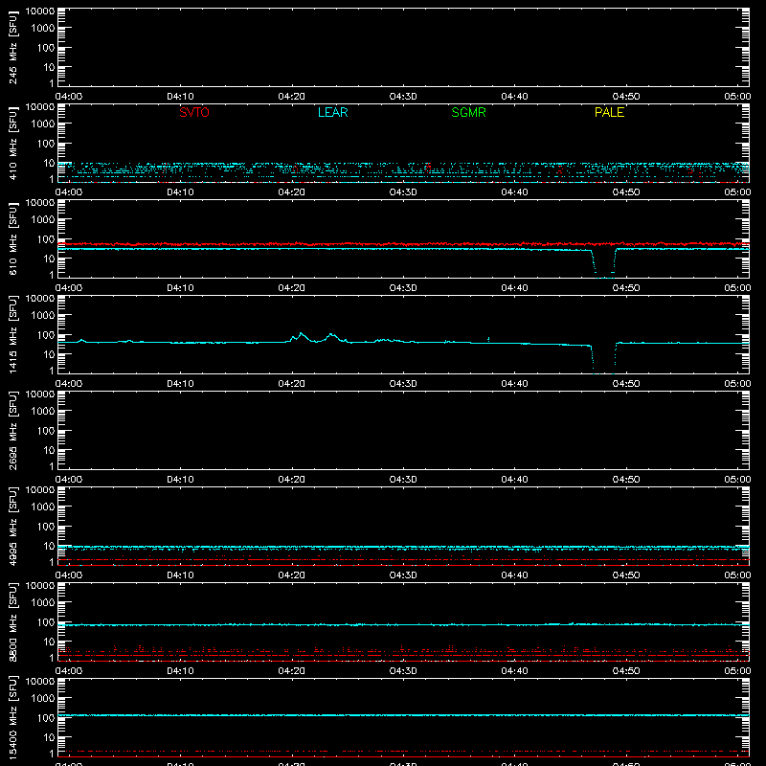Click the 04:10 tick under the 610 MHz panel

tap(180, 288)
